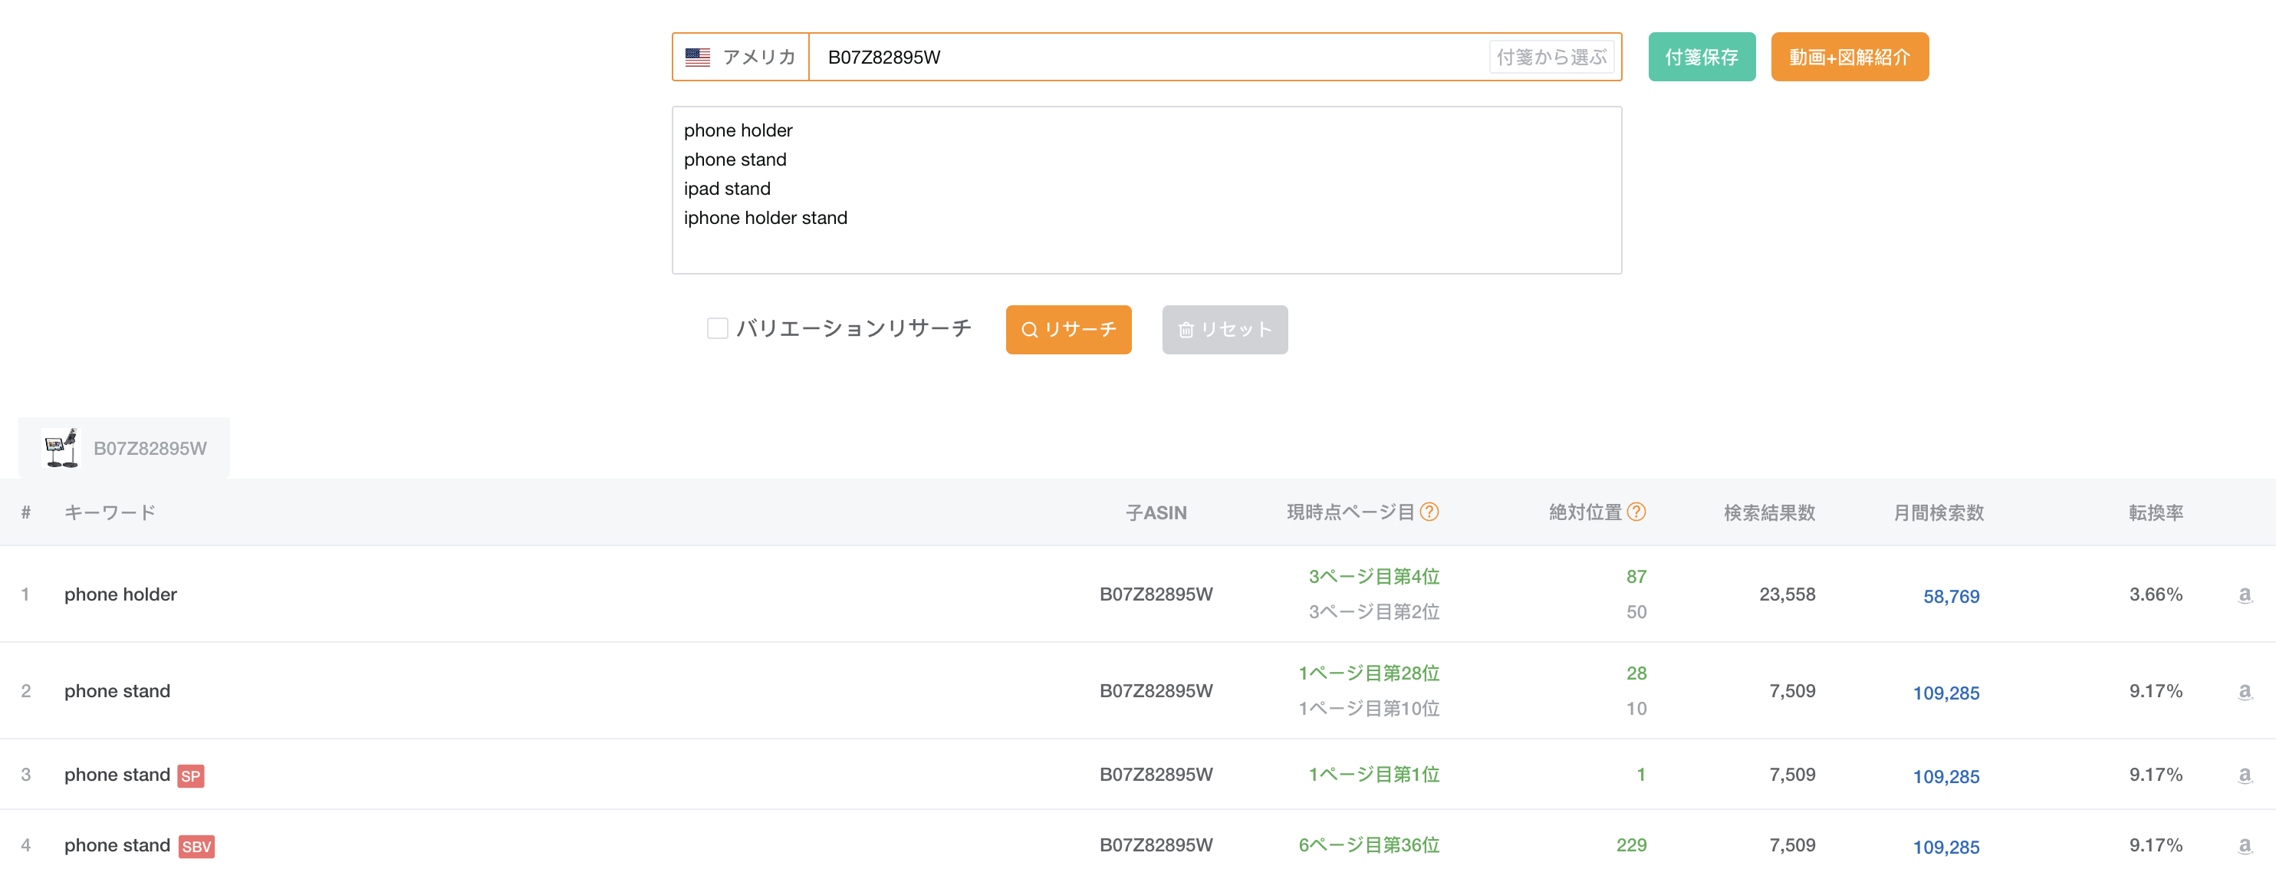The height and width of the screenshot is (879, 2276).
Task: Open Amazon icon for phone stand SP row
Action: coord(2245,775)
